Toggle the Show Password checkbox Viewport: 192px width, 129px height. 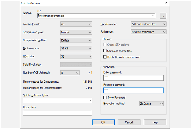tap(105, 97)
